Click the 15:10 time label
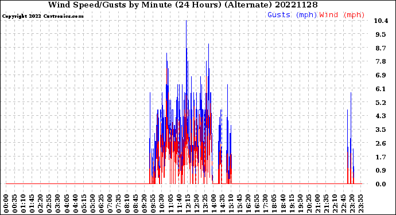Image resolution: width=396 pixels, height=215 pixels. click(x=231, y=203)
